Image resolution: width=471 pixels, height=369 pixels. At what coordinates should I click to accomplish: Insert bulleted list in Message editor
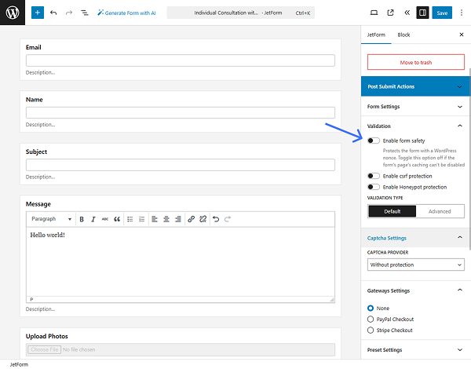coord(130,219)
